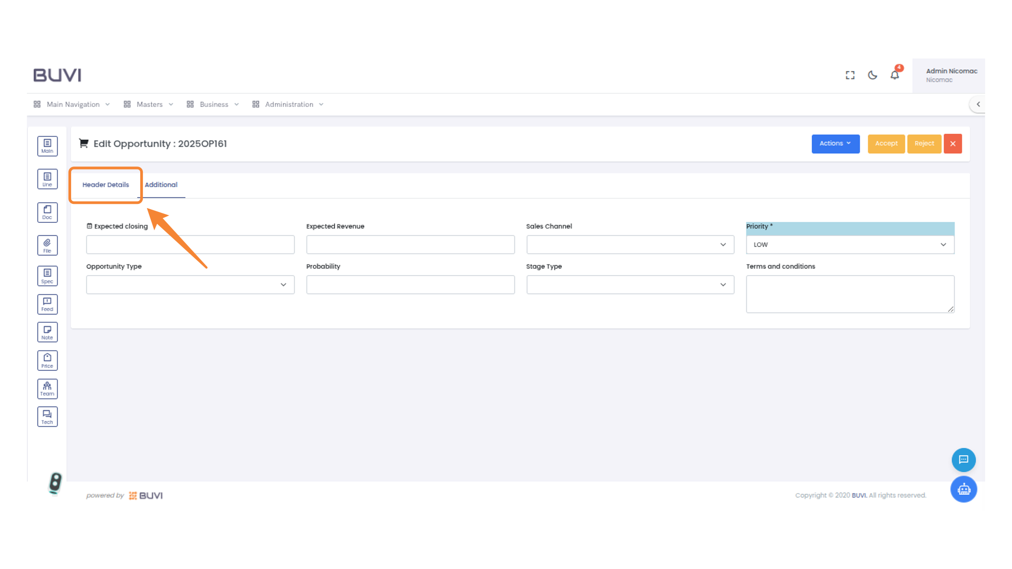This screenshot has width=1012, height=569.
Task: Switch to the Additional tab
Action: pos(161,185)
